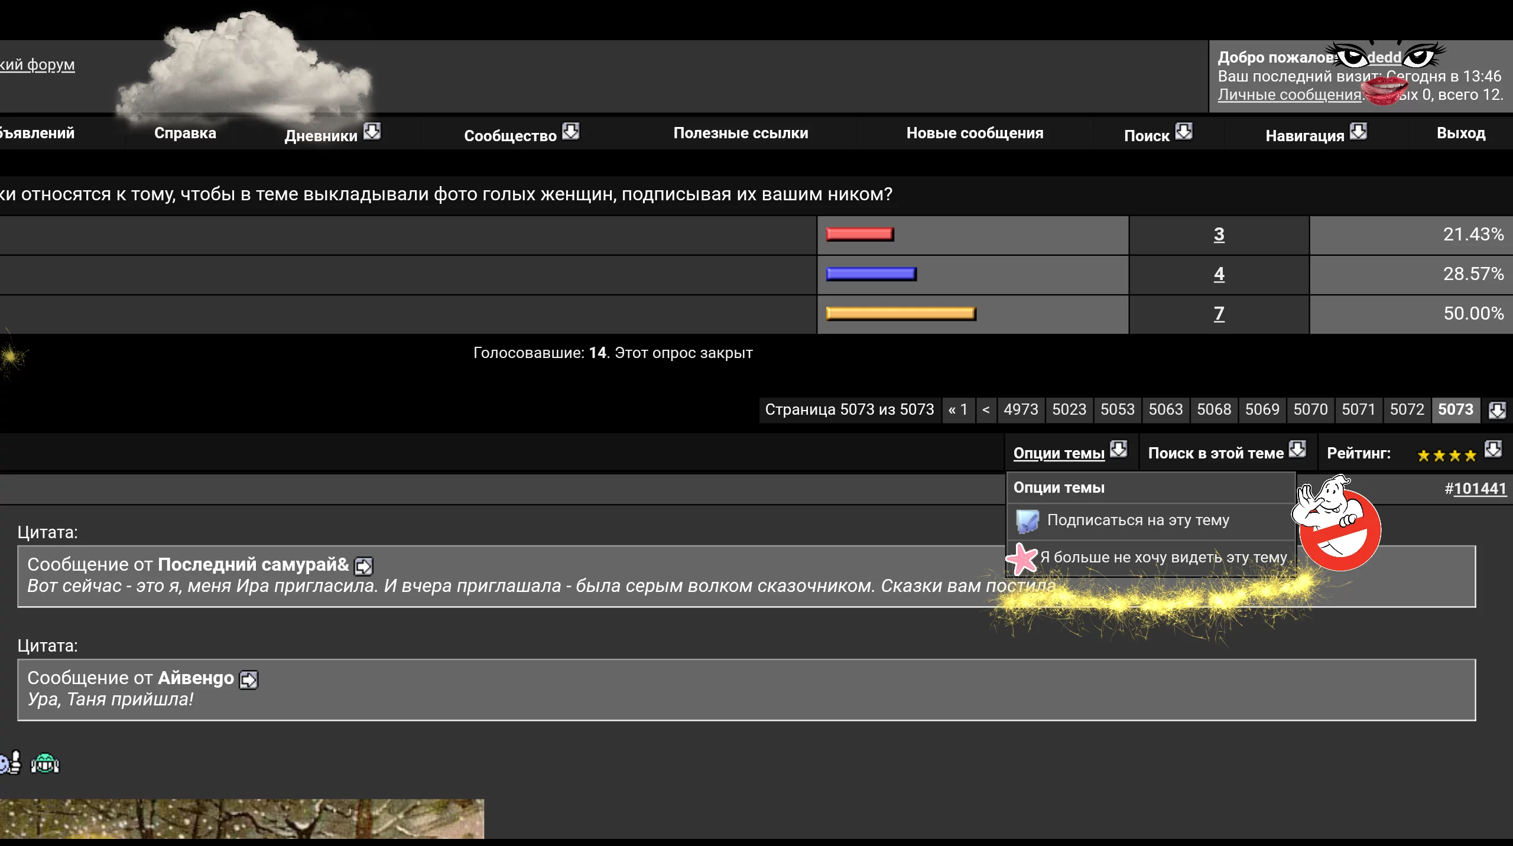
Task: Click the subscribe icon next to Подписаться на эту тему
Action: coord(1027,521)
